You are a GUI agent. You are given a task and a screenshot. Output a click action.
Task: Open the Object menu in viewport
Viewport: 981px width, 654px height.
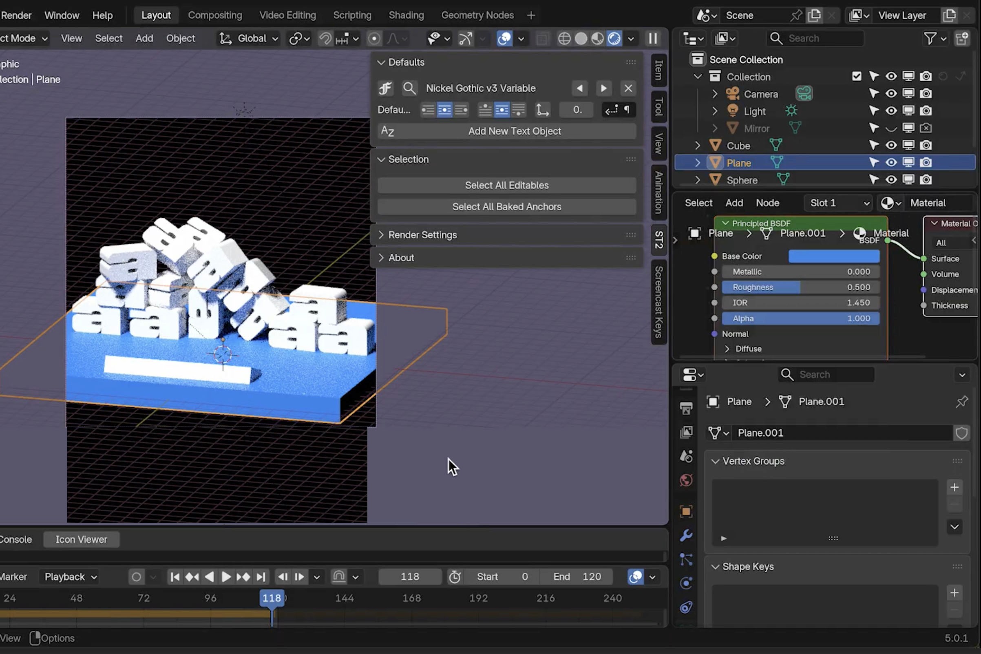click(x=180, y=38)
